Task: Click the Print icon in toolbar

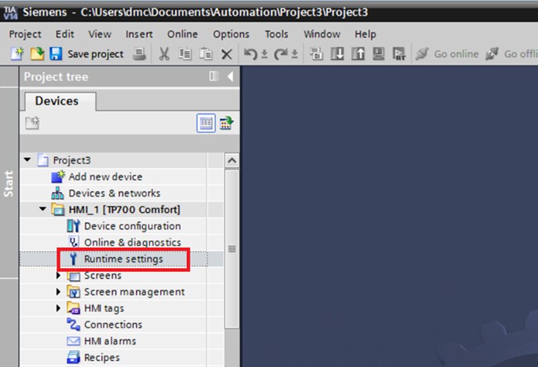Action: coord(139,54)
